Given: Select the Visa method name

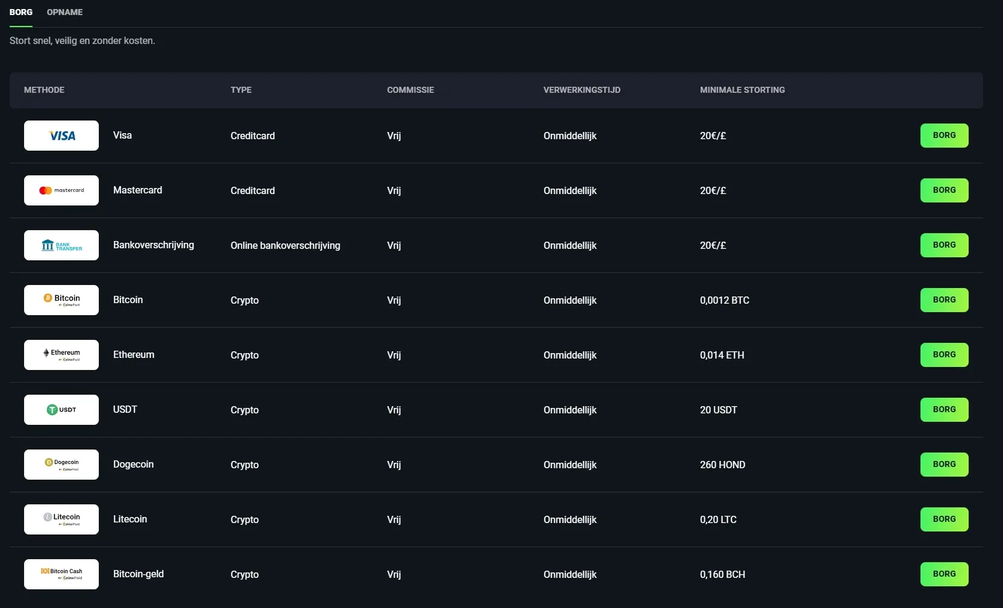Looking at the screenshot, I should pyautogui.click(x=122, y=135).
